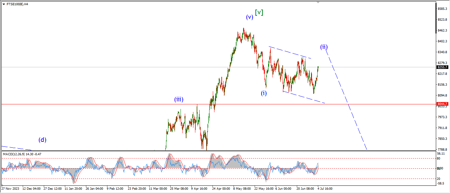Select the blue (v) wave label

click(x=249, y=17)
